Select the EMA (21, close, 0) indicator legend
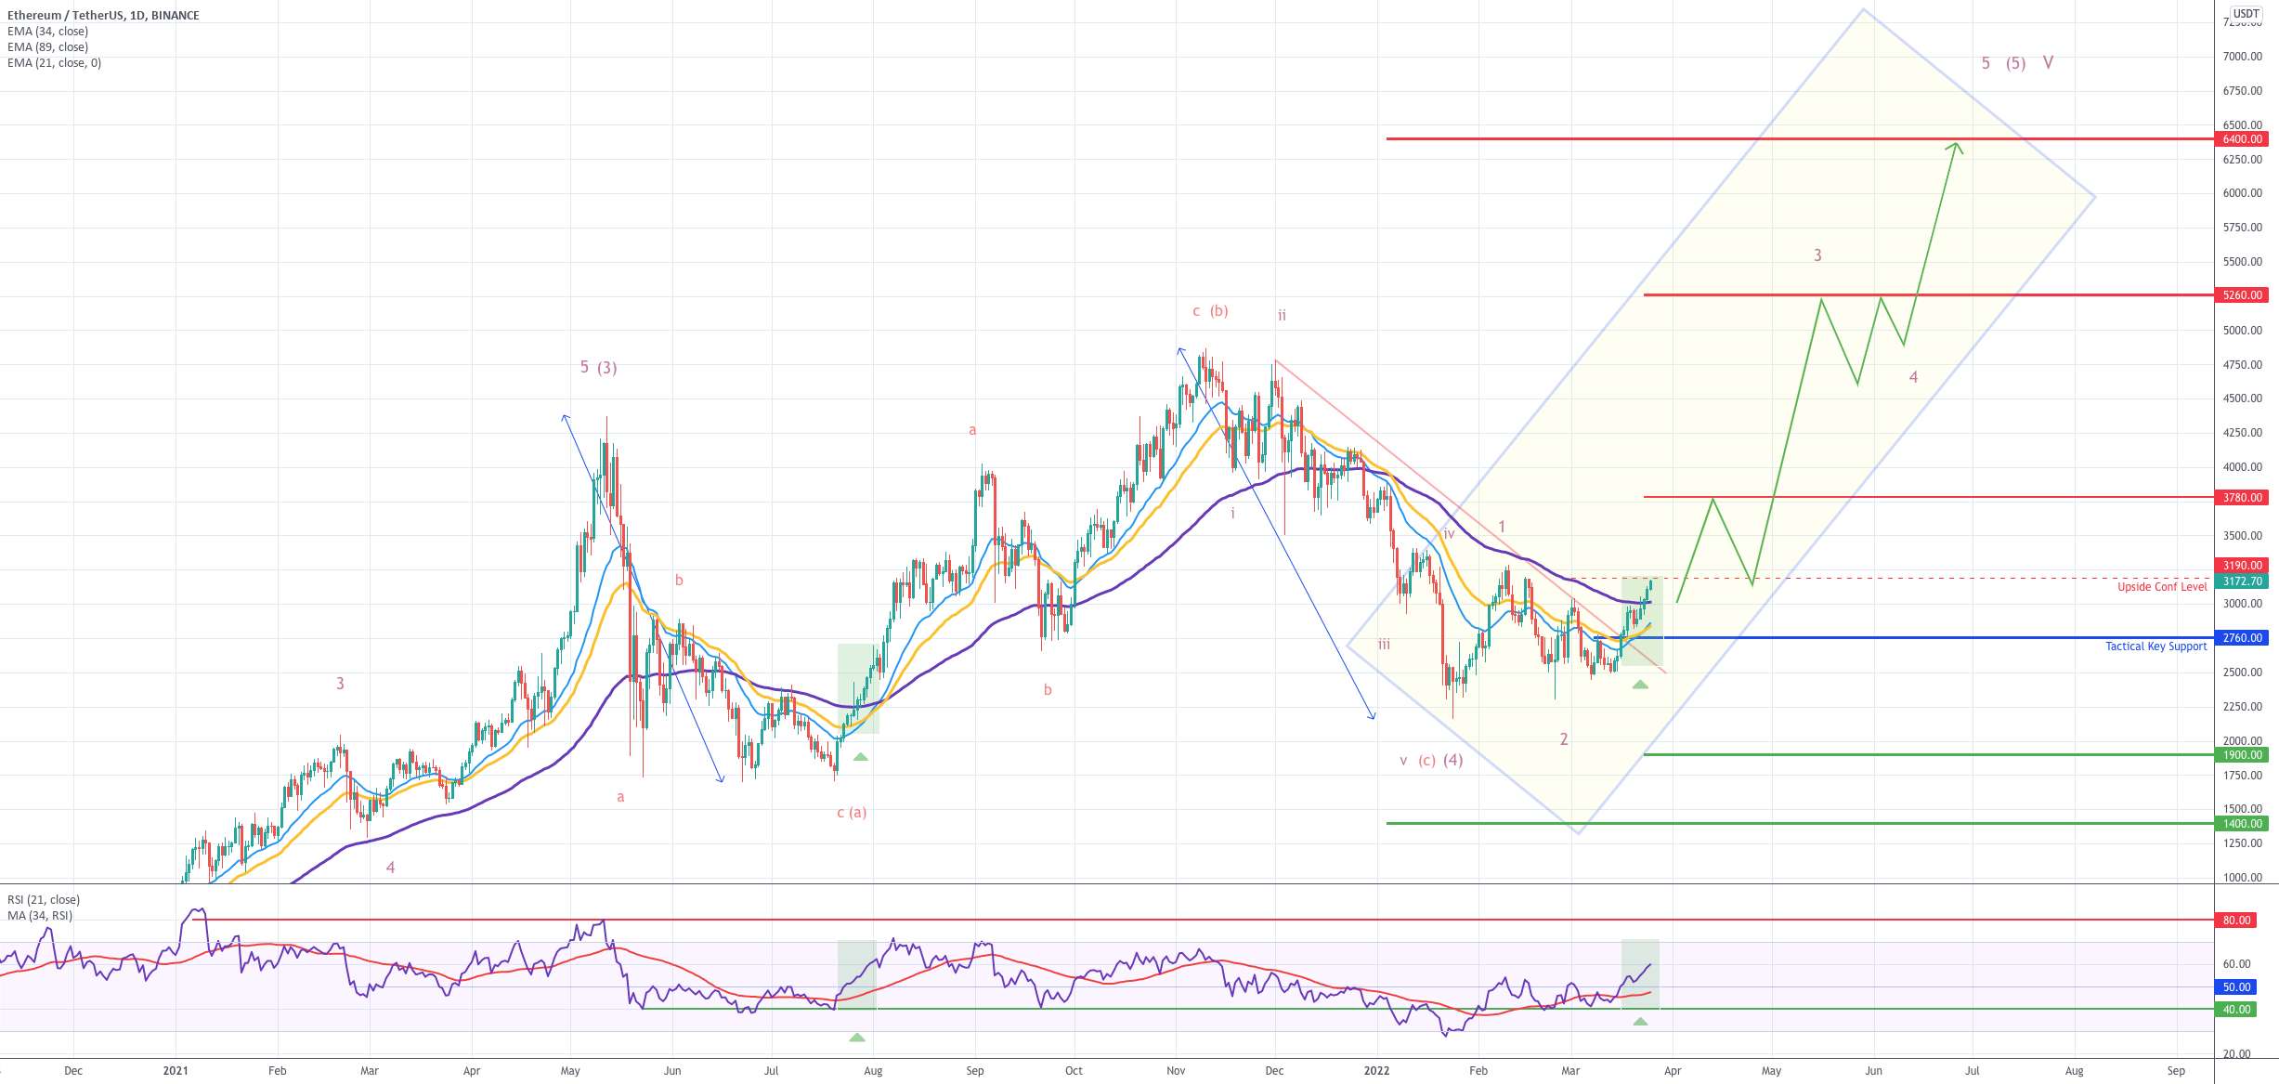This screenshot has width=2279, height=1084. (55, 62)
